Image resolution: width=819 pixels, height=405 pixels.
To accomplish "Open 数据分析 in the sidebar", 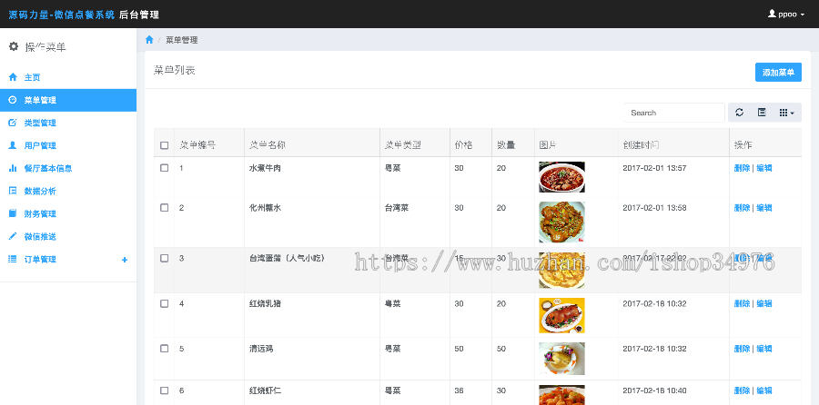I will [x=68, y=191].
